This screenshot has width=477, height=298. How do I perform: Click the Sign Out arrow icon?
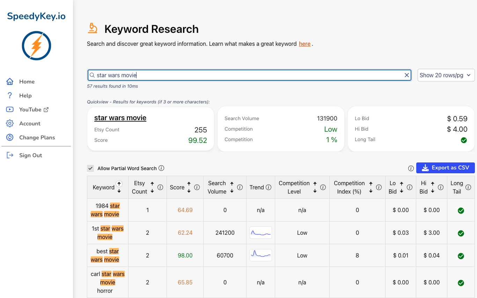(x=10, y=155)
